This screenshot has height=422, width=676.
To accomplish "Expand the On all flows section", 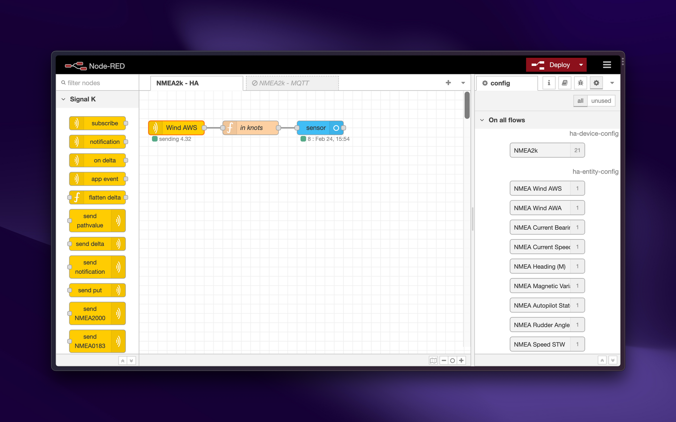I will coord(483,120).
